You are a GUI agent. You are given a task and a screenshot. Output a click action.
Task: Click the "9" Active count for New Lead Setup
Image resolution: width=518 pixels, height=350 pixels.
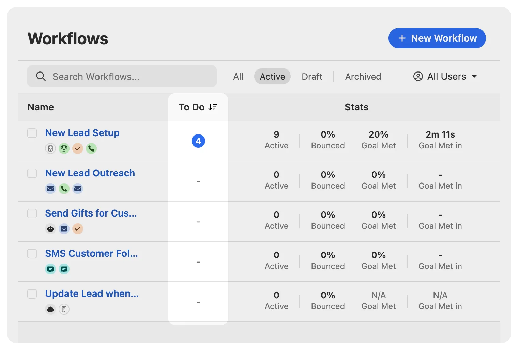point(276,134)
